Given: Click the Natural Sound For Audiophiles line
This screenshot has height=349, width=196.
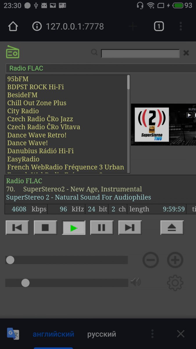Looking at the screenshot, I should point(78,197).
